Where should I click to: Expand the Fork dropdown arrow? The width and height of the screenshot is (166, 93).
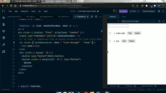138,11
